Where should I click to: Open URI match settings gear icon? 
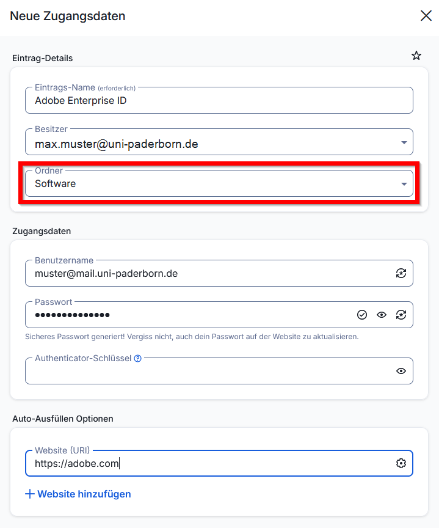coord(401,463)
